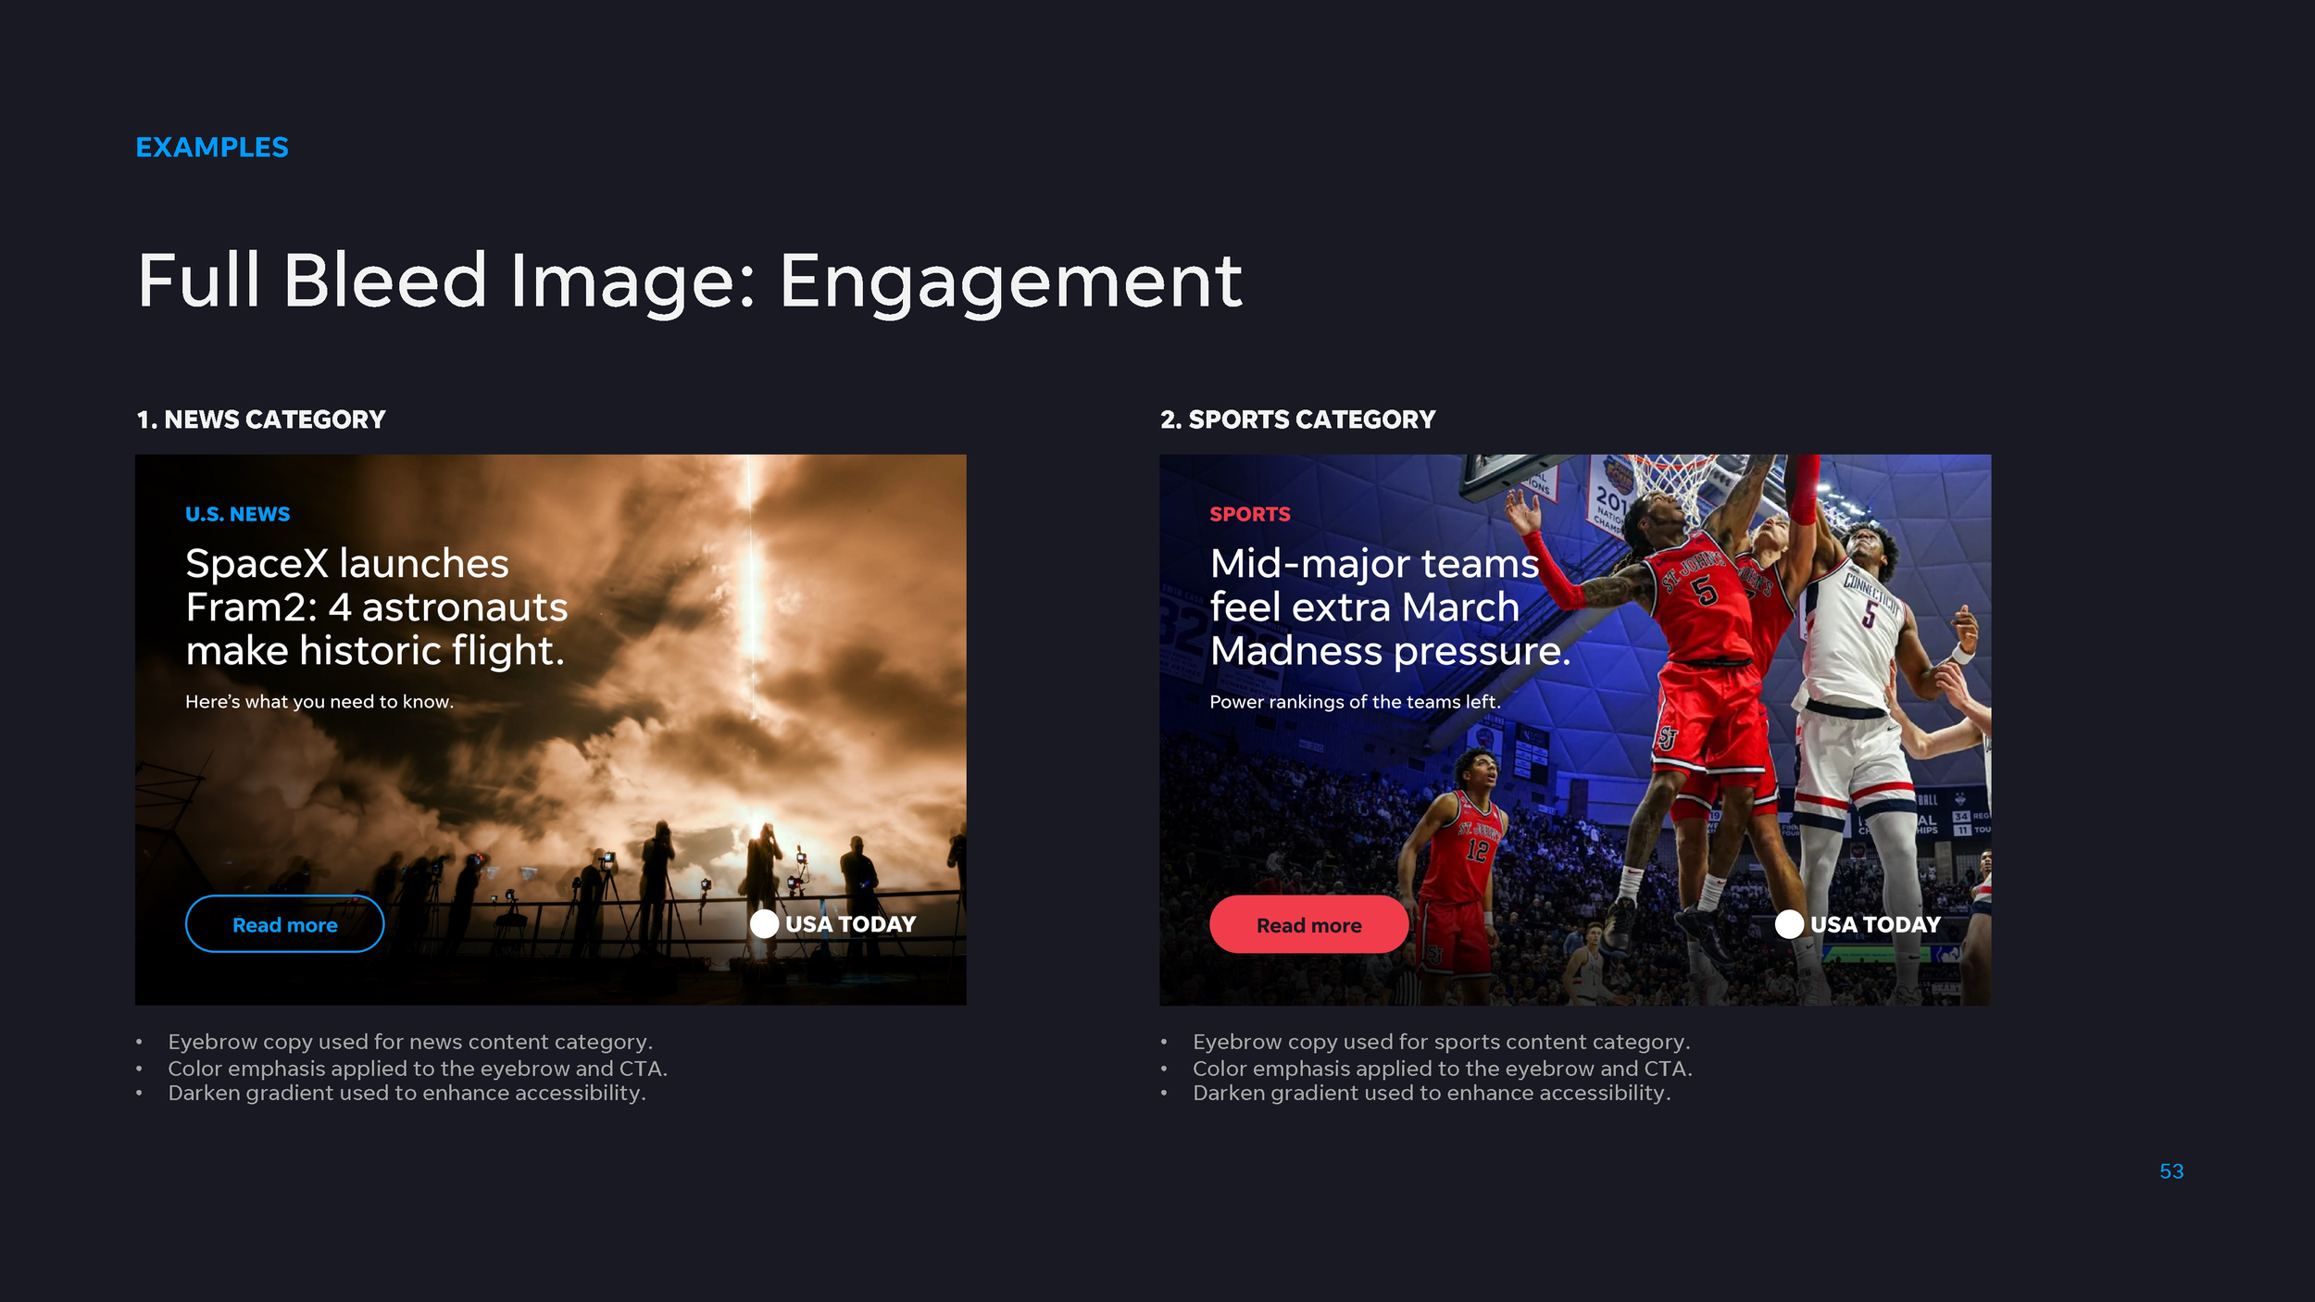
Task: Click page number 53
Action: click(x=2171, y=1171)
